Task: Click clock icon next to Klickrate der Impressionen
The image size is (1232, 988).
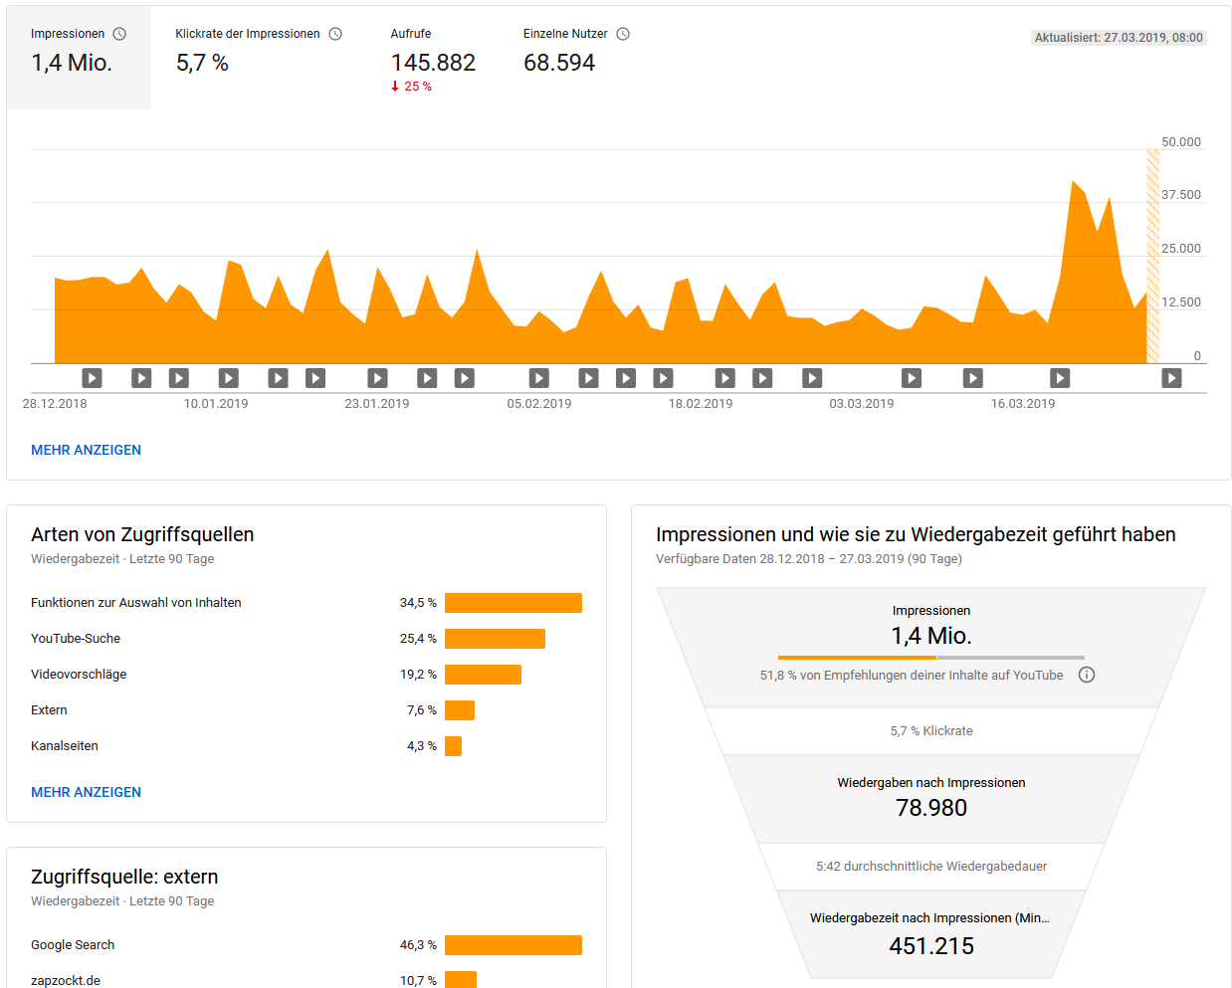Action: tap(335, 34)
